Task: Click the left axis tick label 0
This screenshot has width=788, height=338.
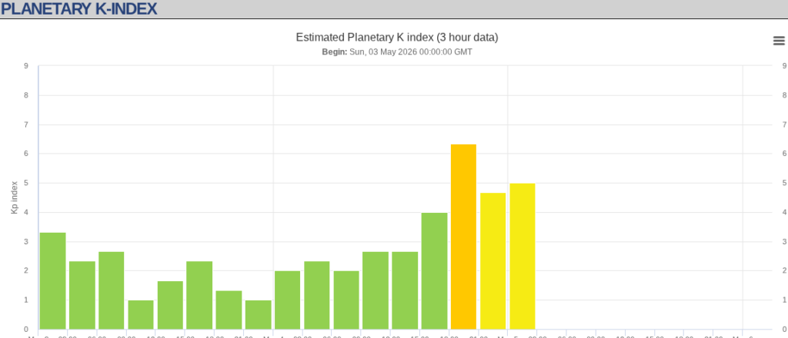Action: (x=25, y=330)
